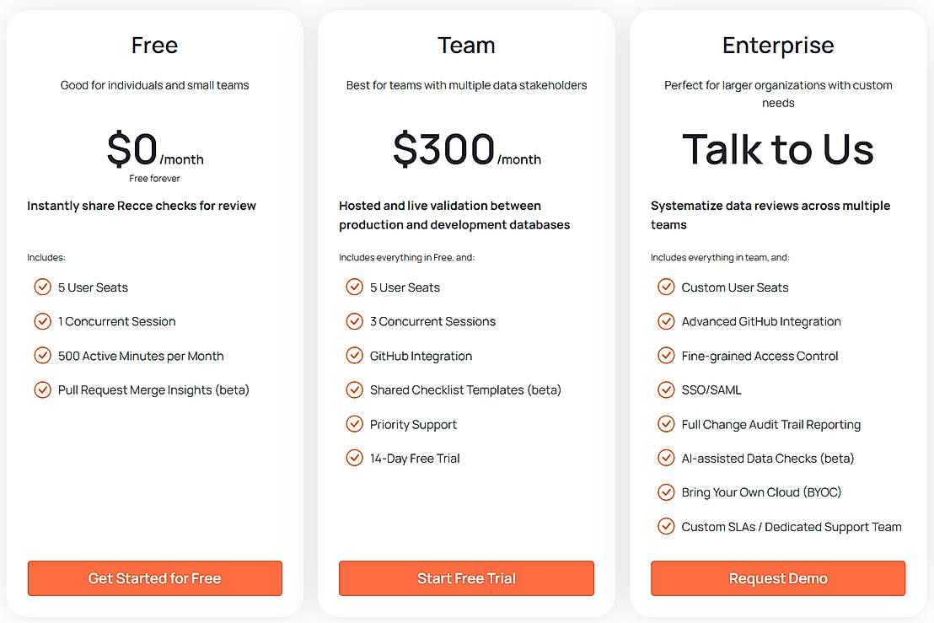Click check icon next to Bring Your Own Cloud
The width and height of the screenshot is (934, 623).
point(666,492)
